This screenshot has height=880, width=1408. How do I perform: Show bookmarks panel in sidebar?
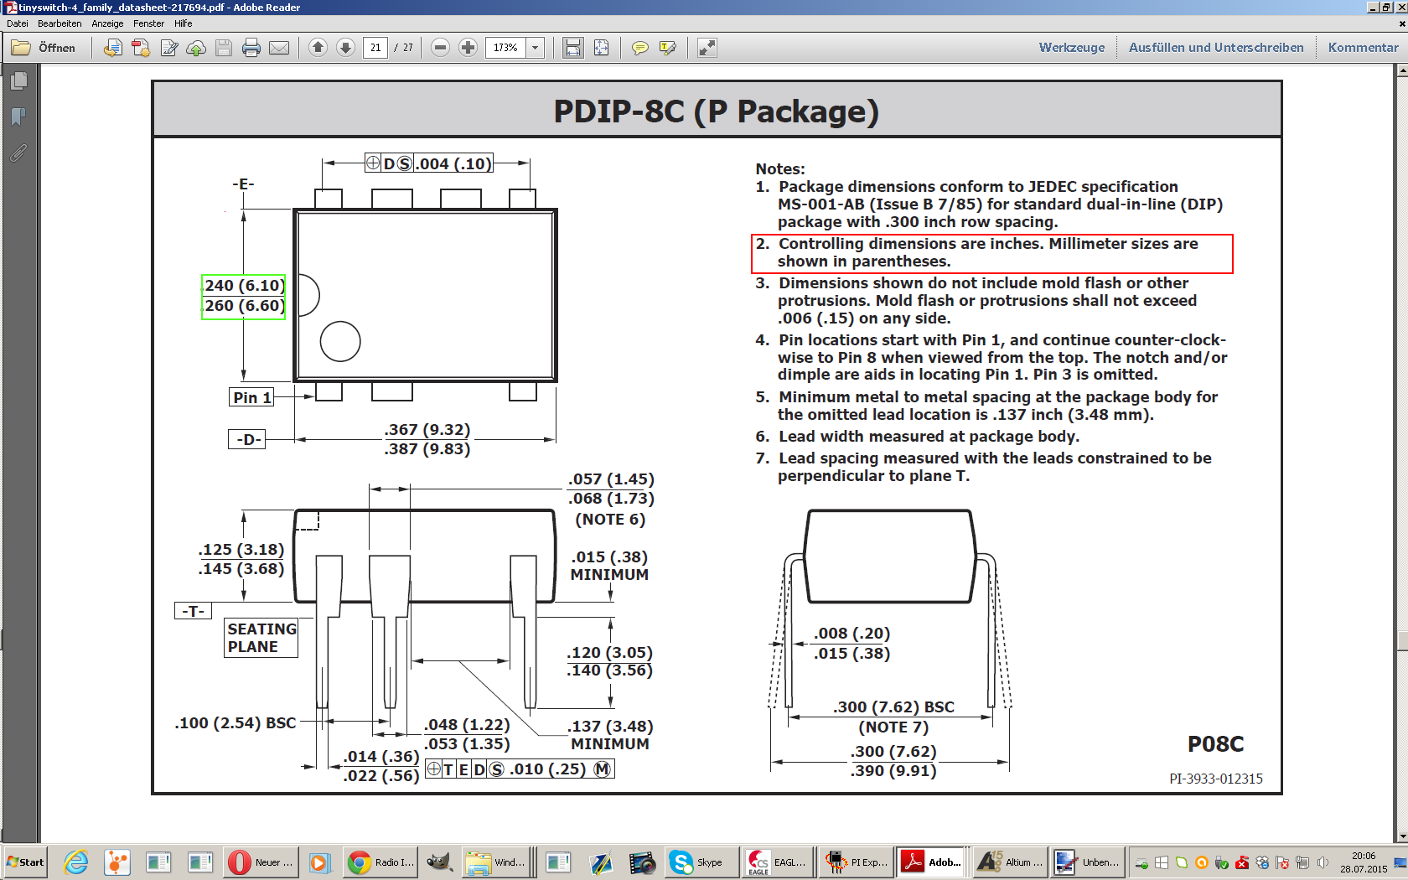click(x=18, y=116)
